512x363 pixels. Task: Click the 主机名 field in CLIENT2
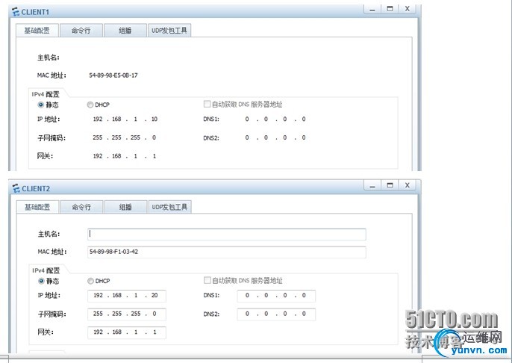[227, 235]
